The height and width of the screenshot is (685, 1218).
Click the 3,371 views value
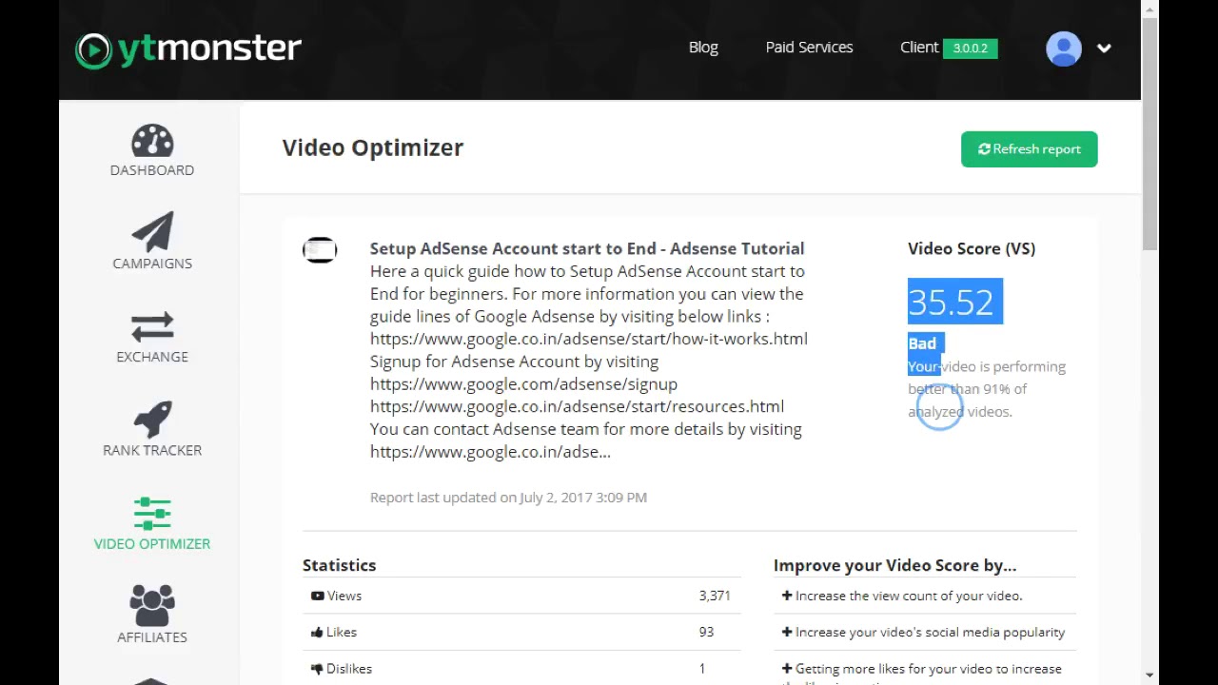(x=715, y=596)
